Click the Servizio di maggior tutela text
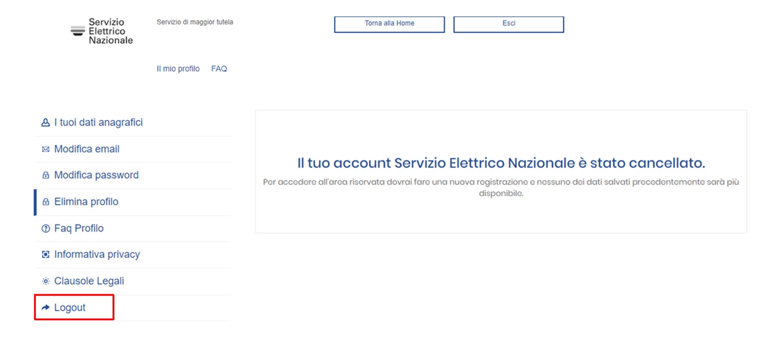The width and height of the screenshot is (781, 347). [x=195, y=22]
